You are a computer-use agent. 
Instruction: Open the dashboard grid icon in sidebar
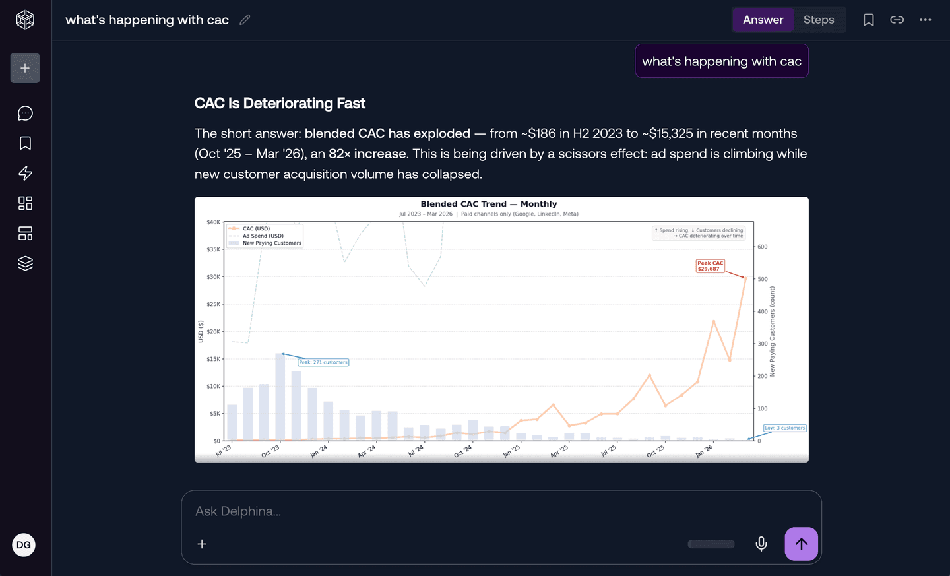point(24,203)
